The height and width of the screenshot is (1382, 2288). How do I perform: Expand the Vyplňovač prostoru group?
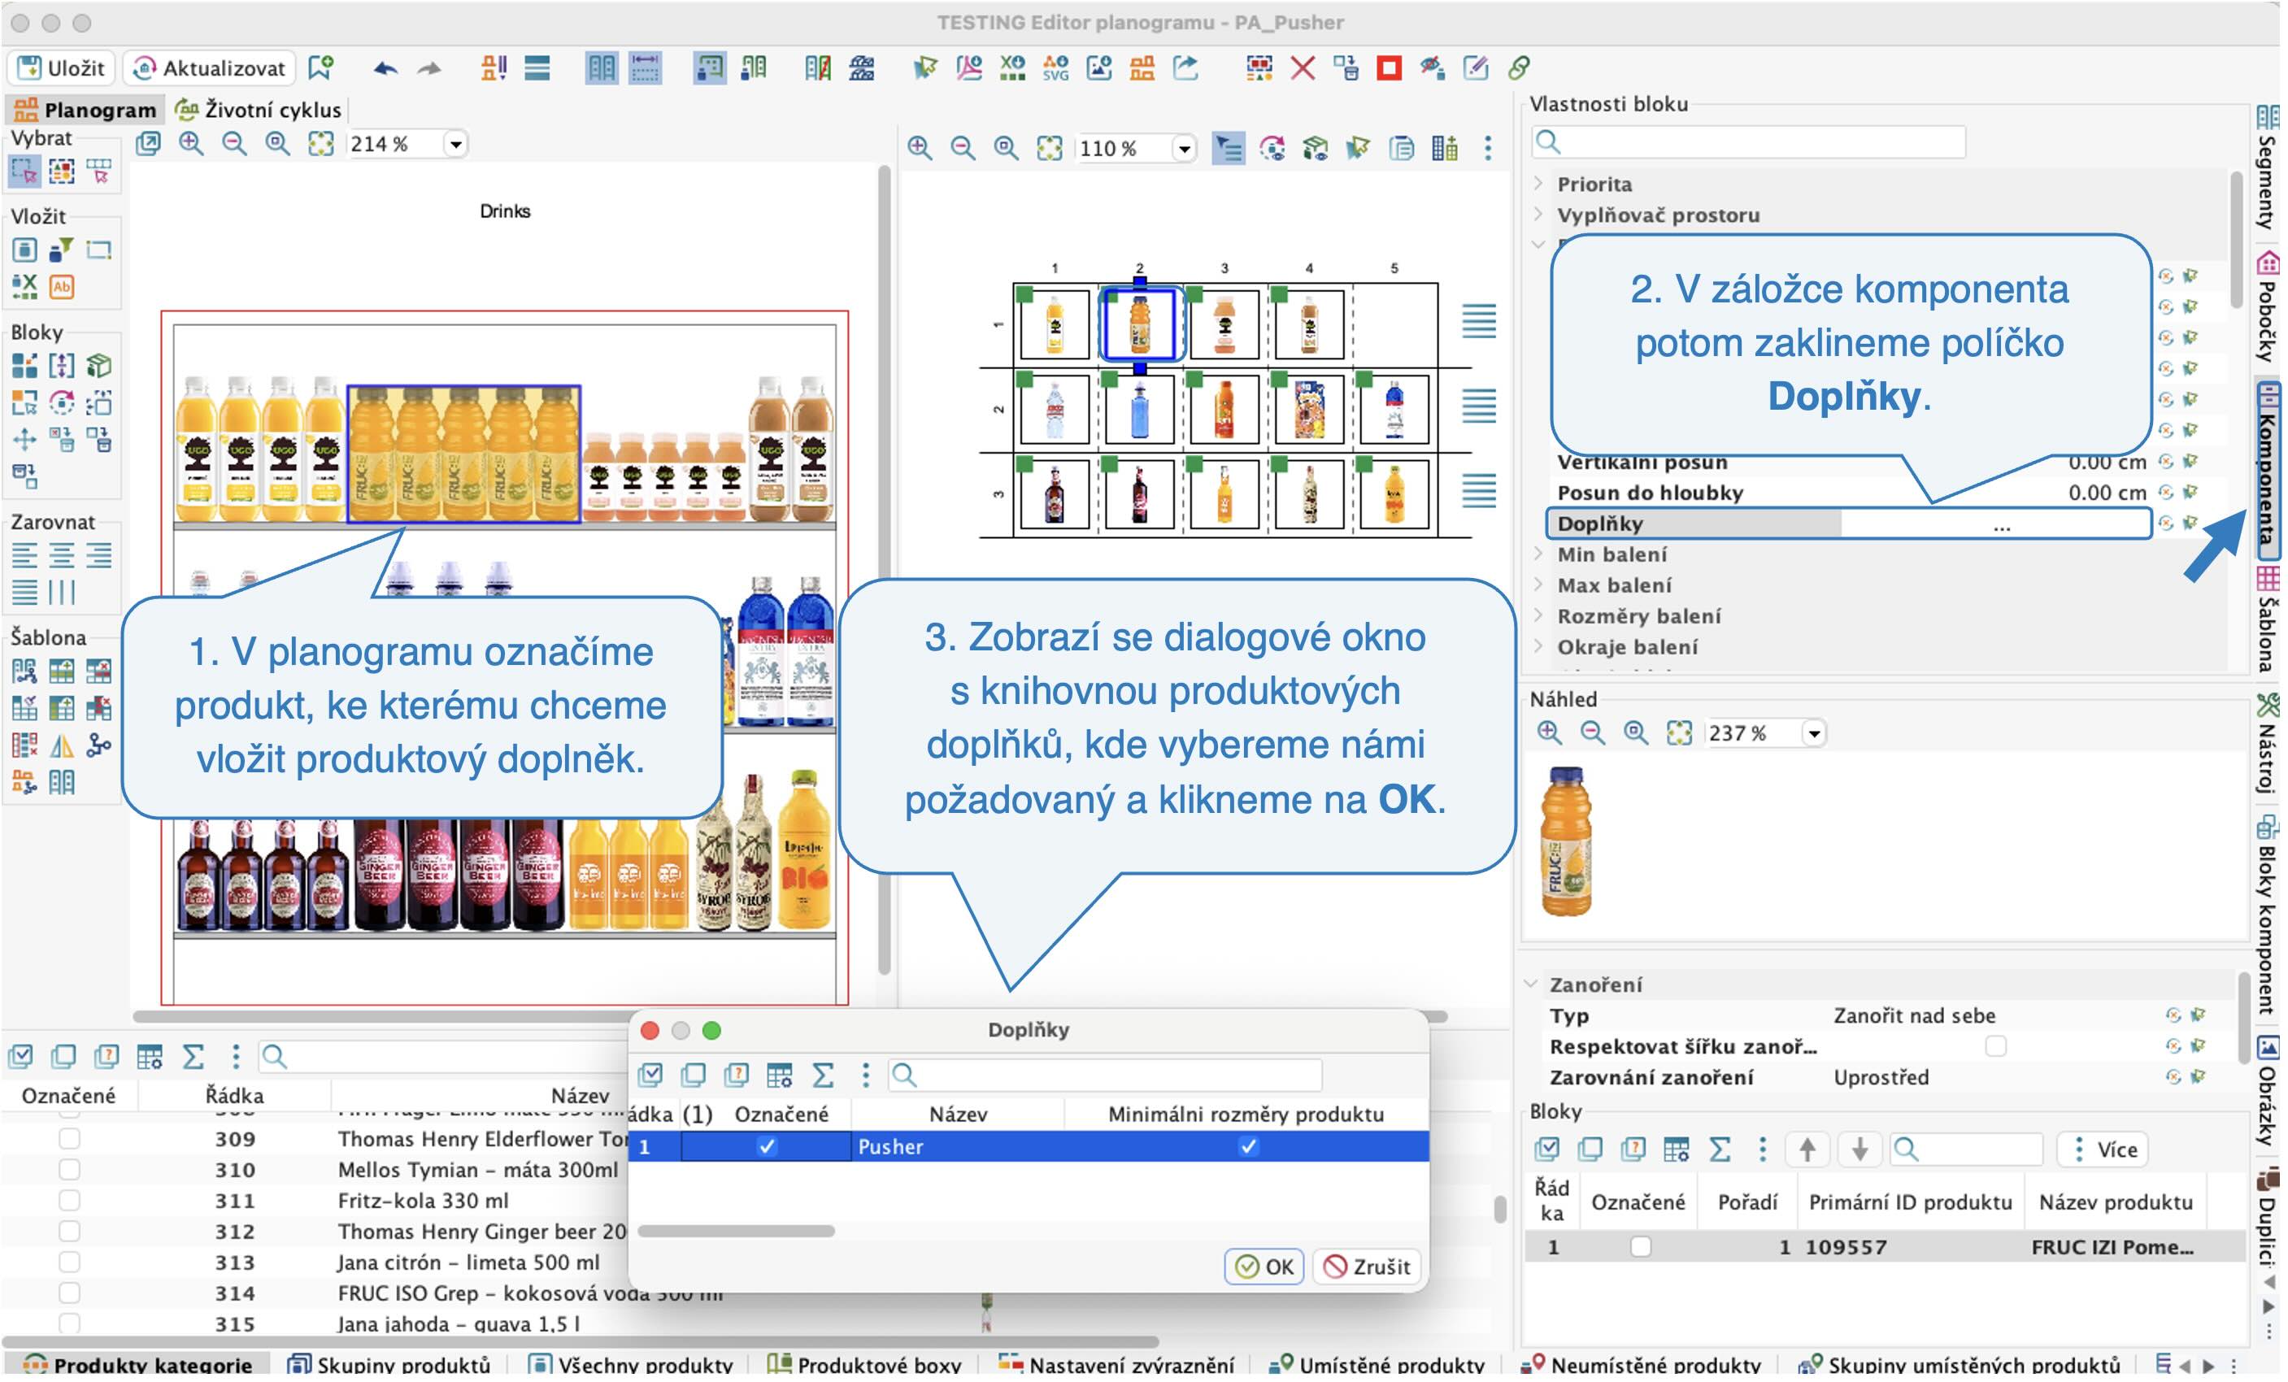[1538, 215]
